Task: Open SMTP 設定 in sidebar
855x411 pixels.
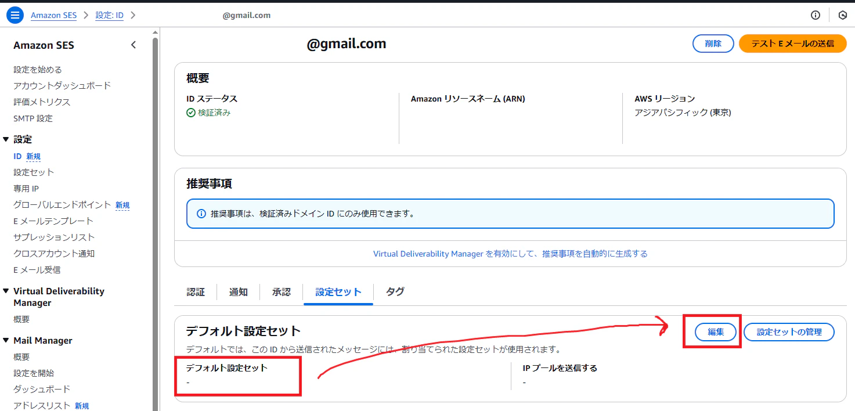Action: pos(33,118)
